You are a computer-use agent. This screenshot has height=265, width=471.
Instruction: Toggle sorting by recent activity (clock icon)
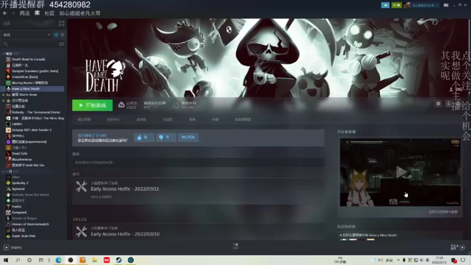tap(56, 35)
